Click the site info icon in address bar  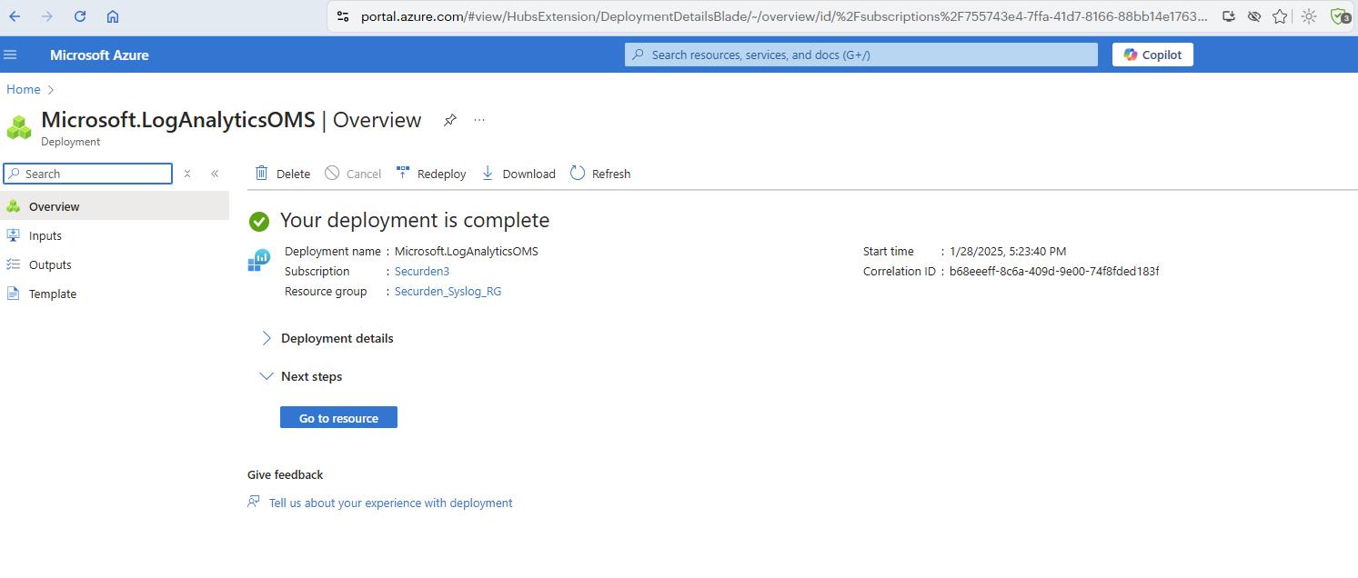pyautogui.click(x=343, y=16)
